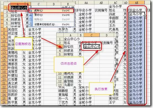This screenshot has height=108, width=153.
Task: Select the cell containing 陈凯轩
Action: (15, 95)
